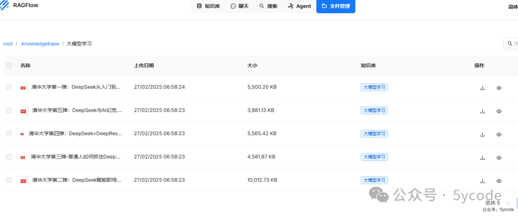Click the 上传日期 column header
Image resolution: width=518 pixels, height=216 pixels.
click(144, 65)
